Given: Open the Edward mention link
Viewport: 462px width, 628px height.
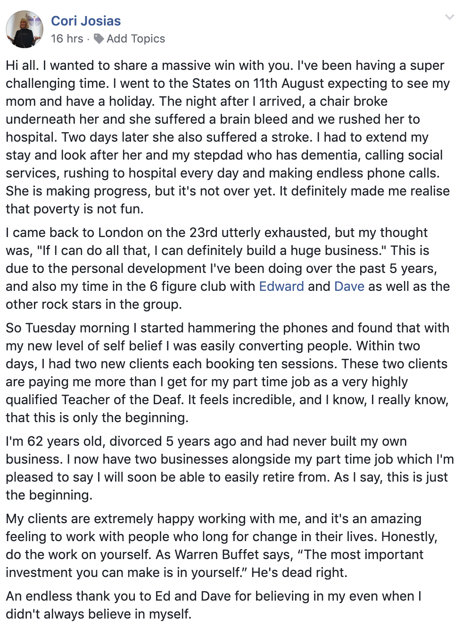Looking at the screenshot, I should point(281,287).
